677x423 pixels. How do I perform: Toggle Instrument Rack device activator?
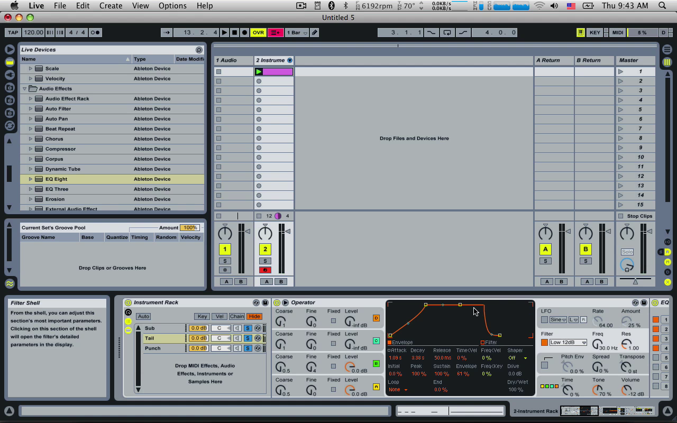128,302
